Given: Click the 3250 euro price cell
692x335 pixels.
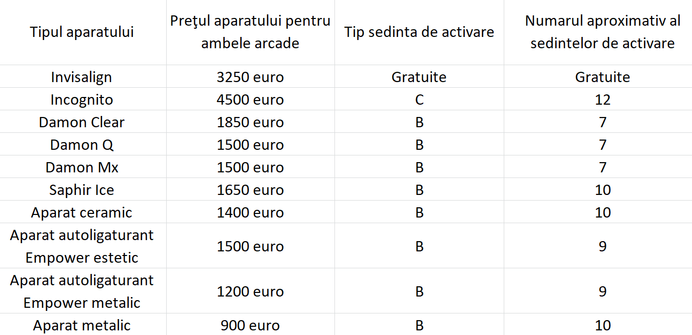Looking at the screenshot, I should 250,77.
